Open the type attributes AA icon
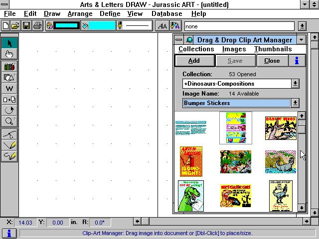The height and width of the screenshot is (239, 319). tap(162, 26)
